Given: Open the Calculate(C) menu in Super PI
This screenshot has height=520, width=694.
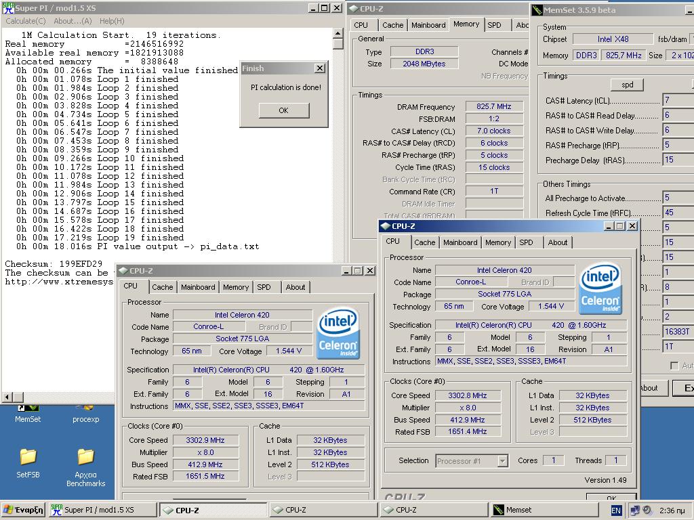Looking at the screenshot, I should [26, 21].
